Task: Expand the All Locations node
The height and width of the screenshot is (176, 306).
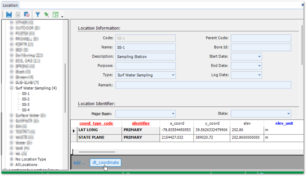Action: (12, 165)
